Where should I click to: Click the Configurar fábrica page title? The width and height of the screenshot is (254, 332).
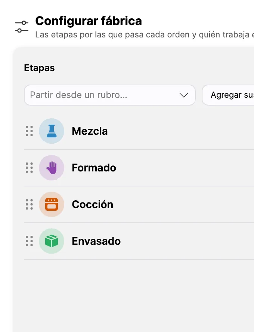pos(89,21)
